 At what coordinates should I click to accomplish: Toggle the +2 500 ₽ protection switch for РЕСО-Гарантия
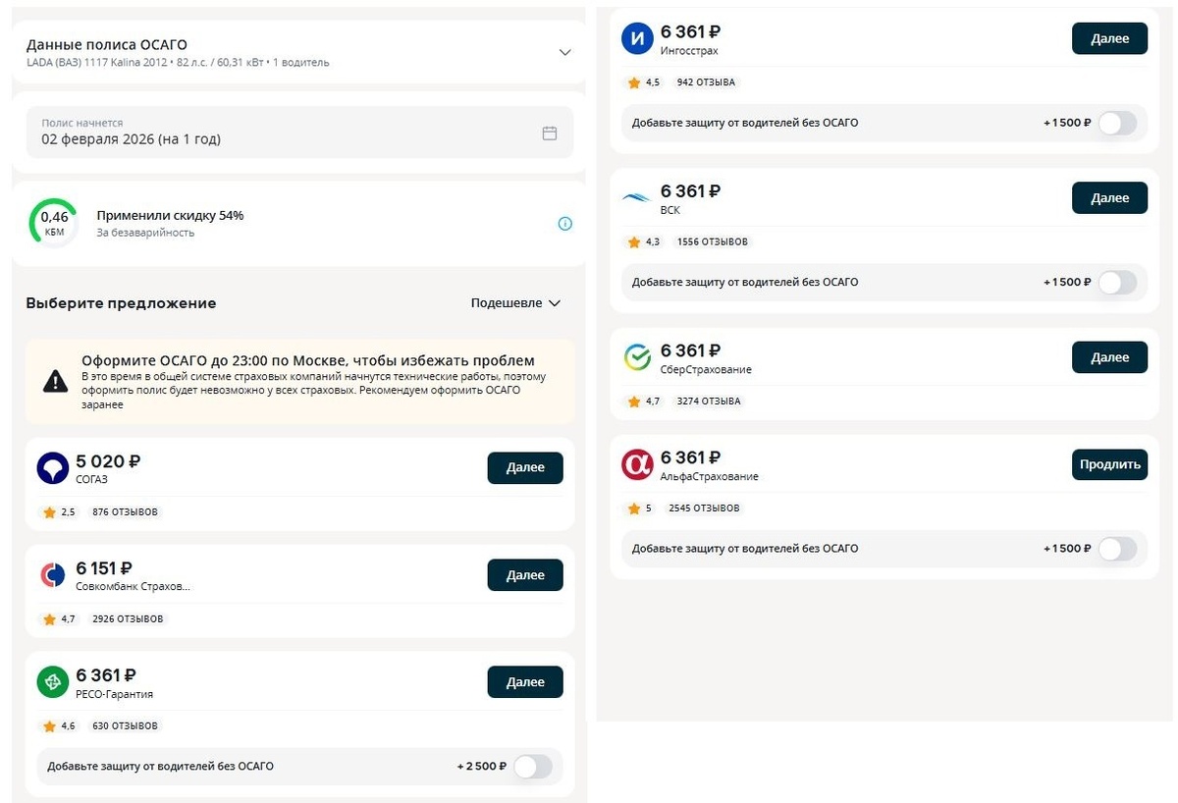pos(533,766)
